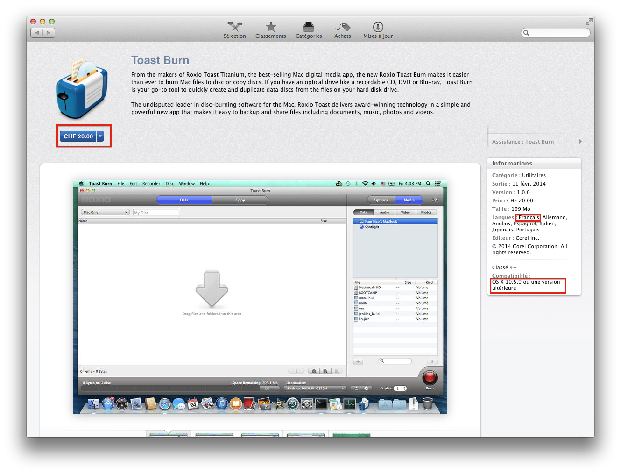621x474 pixels.
Task: Select the green-colored last screenshot thumbnail
Action: 351,435
